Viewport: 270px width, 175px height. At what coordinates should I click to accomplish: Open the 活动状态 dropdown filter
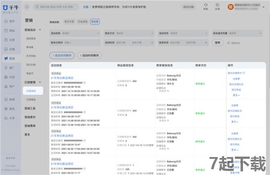(x=183, y=33)
